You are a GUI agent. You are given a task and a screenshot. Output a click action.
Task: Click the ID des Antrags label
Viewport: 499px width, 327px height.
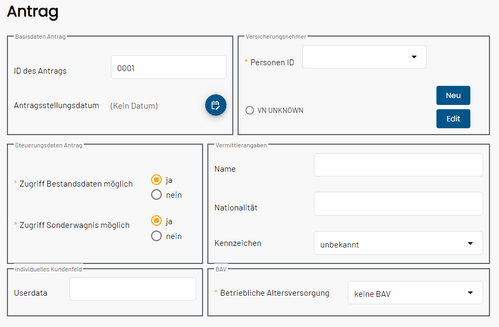point(40,71)
